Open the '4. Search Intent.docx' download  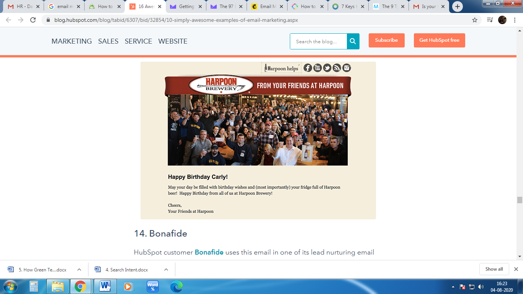(126, 269)
